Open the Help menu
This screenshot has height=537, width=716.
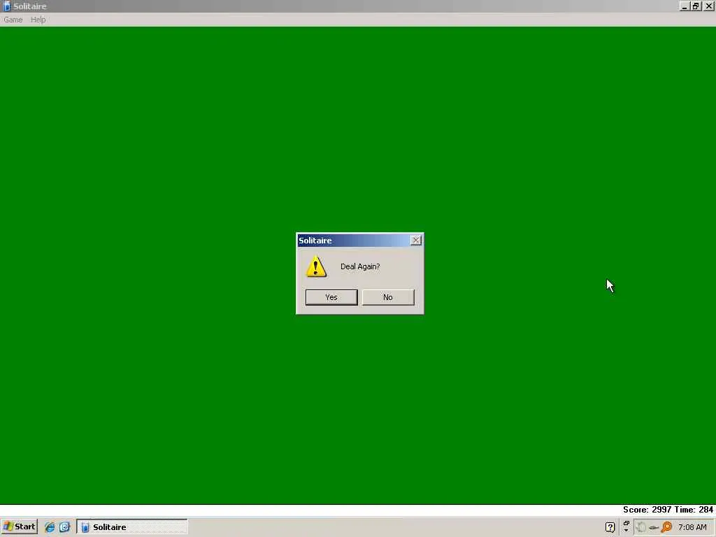[x=38, y=20]
